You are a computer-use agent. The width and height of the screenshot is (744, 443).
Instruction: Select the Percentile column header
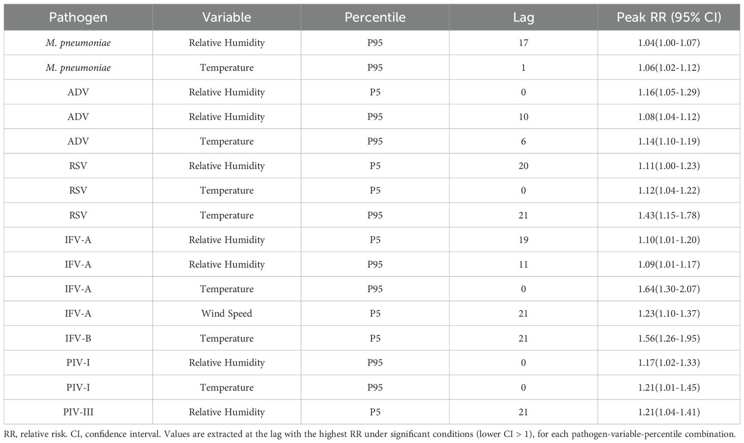click(375, 17)
